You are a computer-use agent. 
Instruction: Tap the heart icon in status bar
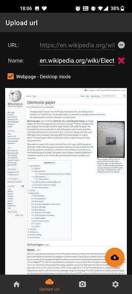click(x=44, y=8)
